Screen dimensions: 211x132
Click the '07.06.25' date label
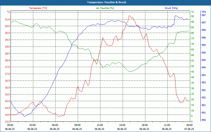tap(189, 129)
